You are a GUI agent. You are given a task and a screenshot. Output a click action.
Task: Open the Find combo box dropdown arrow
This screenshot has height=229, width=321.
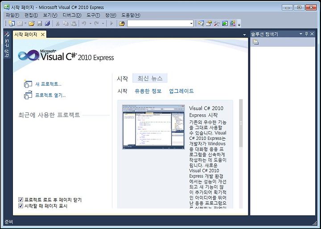tap(191, 24)
